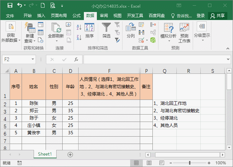Image resolution: width=233 pixels, height=167 pixels.
Task: Click the Print Preview icon in title bar
Action: (x=53, y=6)
